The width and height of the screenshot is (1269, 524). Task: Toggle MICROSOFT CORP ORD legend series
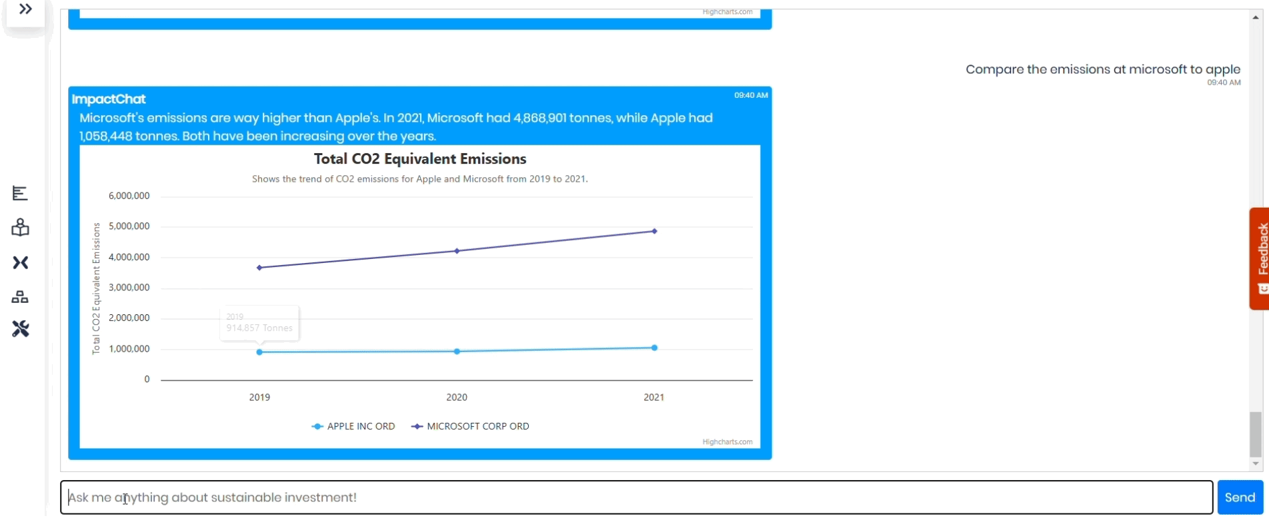pos(470,426)
